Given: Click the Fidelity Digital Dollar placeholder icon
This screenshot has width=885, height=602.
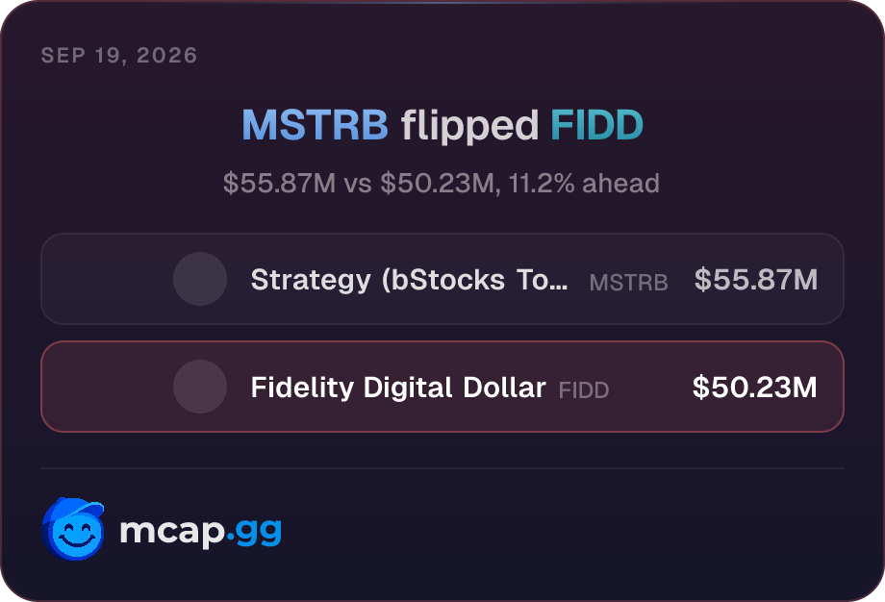Looking at the screenshot, I should point(200,387).
